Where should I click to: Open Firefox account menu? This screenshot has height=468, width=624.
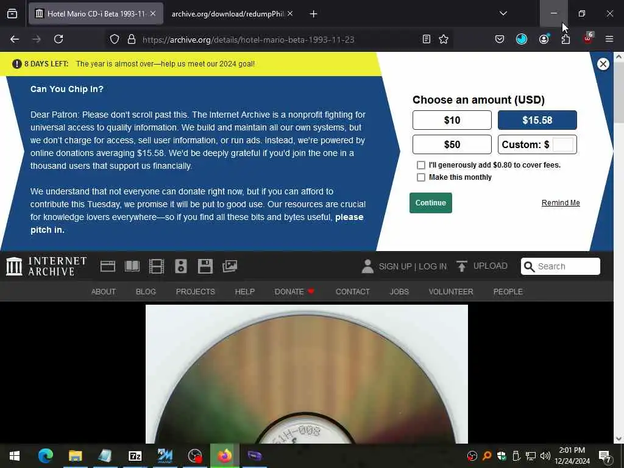544,39
